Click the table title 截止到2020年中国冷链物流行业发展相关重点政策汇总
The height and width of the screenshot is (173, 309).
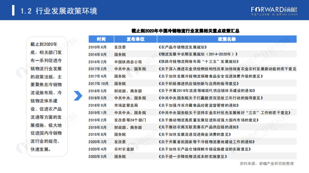(x=185, y=31)
